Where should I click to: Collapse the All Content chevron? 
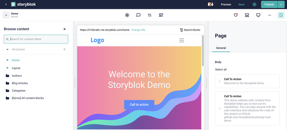8,49
